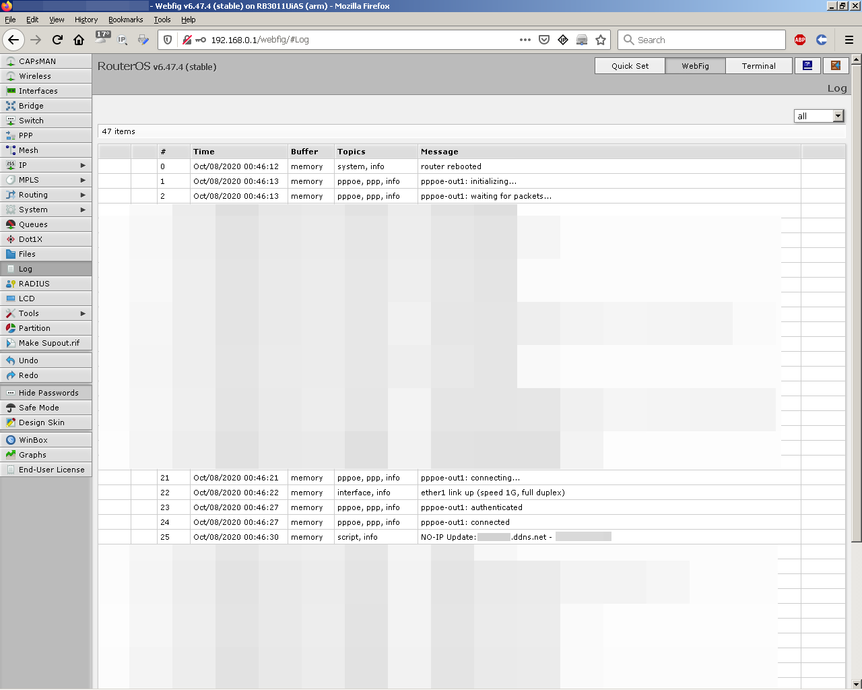Click the WebFig header button
Image resolution: width=862 pixels, height=690 pixels.
[x=695, y=65]
